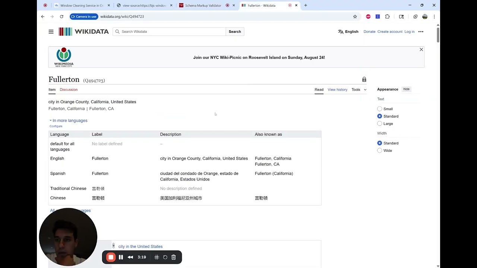Click the tab search toolbar icon
This screenshot has width=477, height=268.
pyautogui.click(x=401, y=16)
